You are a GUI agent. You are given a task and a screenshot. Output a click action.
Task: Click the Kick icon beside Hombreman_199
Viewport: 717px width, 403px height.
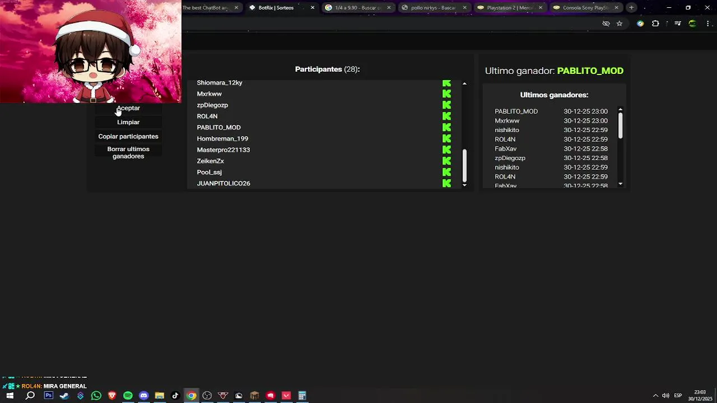(x=446, y=138)
